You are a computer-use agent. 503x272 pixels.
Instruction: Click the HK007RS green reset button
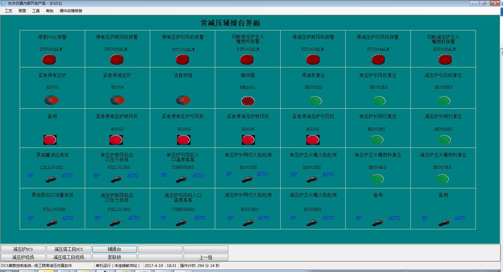pyautogui.click(x=442, y=179)
